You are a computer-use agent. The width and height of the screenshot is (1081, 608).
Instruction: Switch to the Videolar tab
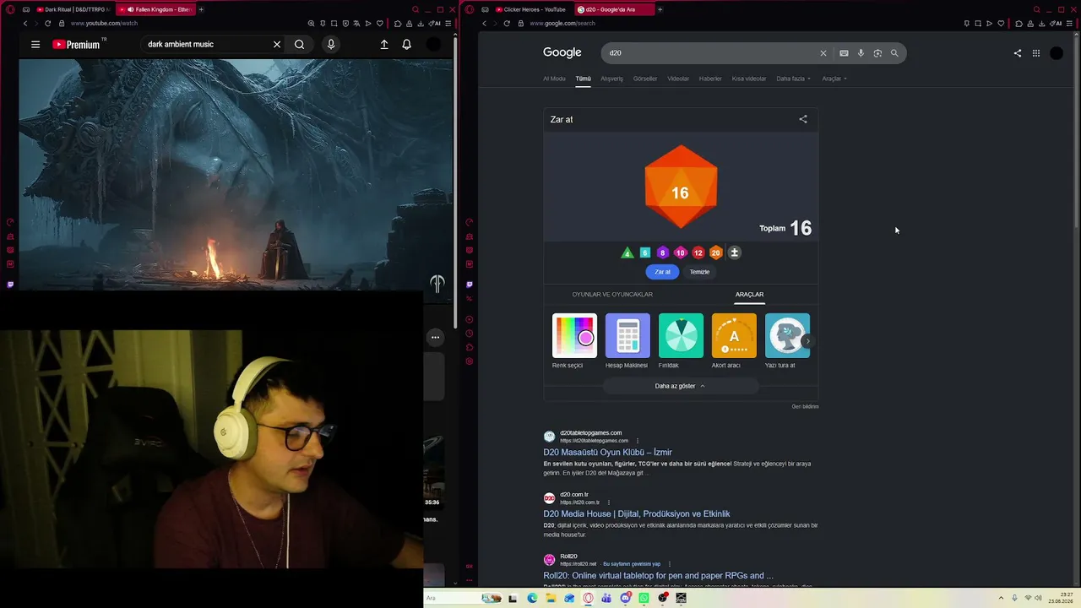tap(678, 79)
